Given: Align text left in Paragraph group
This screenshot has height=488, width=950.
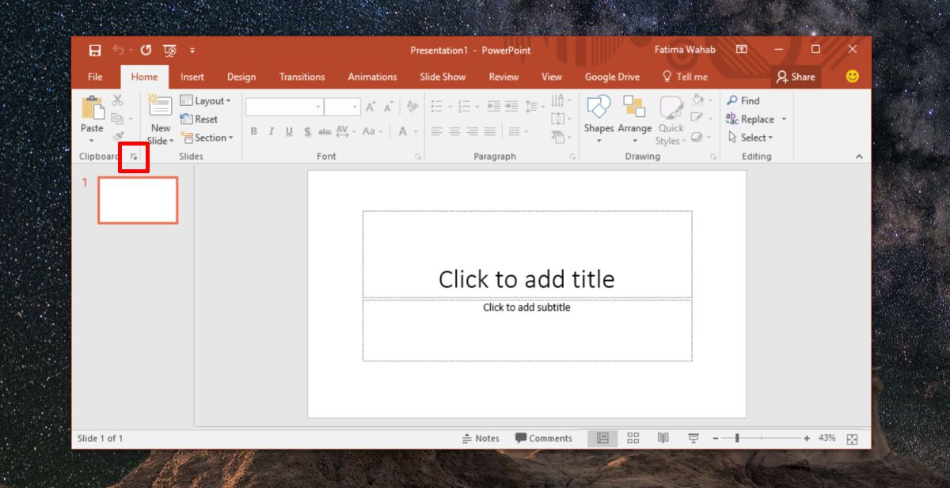Looking at the screenshot, I should click(437, 132).
